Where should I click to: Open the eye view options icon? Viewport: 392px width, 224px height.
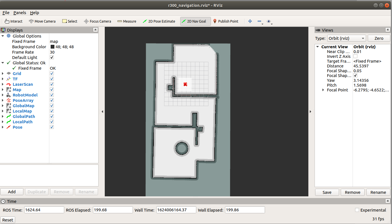269,21
